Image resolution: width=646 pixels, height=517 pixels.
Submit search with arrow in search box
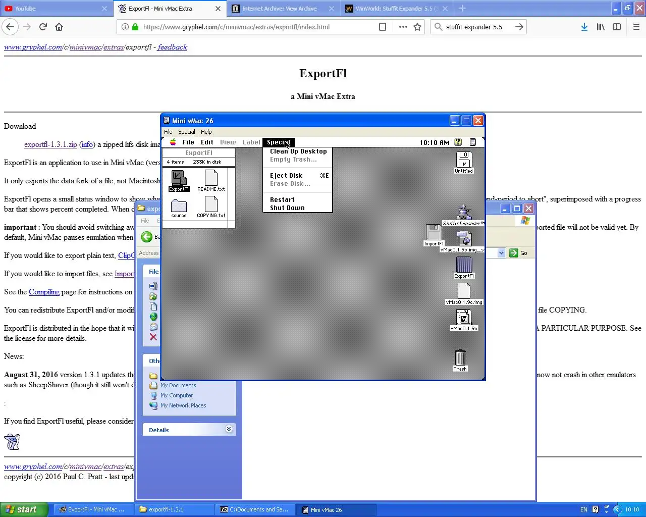(519, 27)
